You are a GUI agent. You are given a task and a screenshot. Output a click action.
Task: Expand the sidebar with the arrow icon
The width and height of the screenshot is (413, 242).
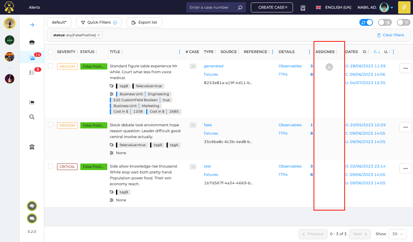32,25
